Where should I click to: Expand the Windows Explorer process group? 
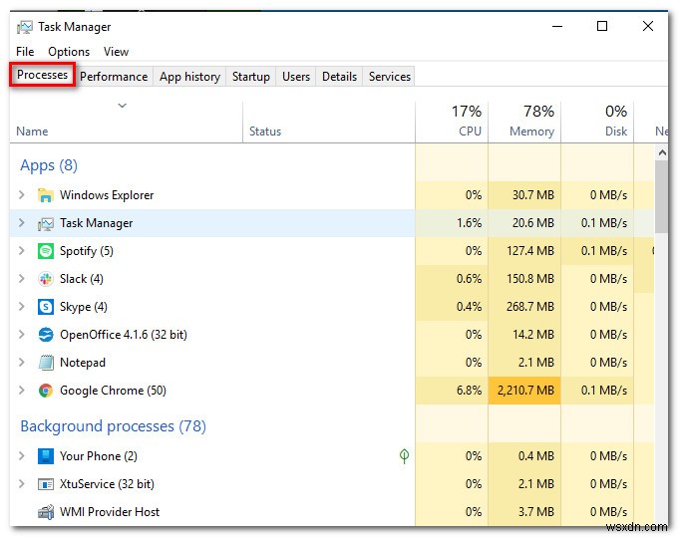coord(21,195)
